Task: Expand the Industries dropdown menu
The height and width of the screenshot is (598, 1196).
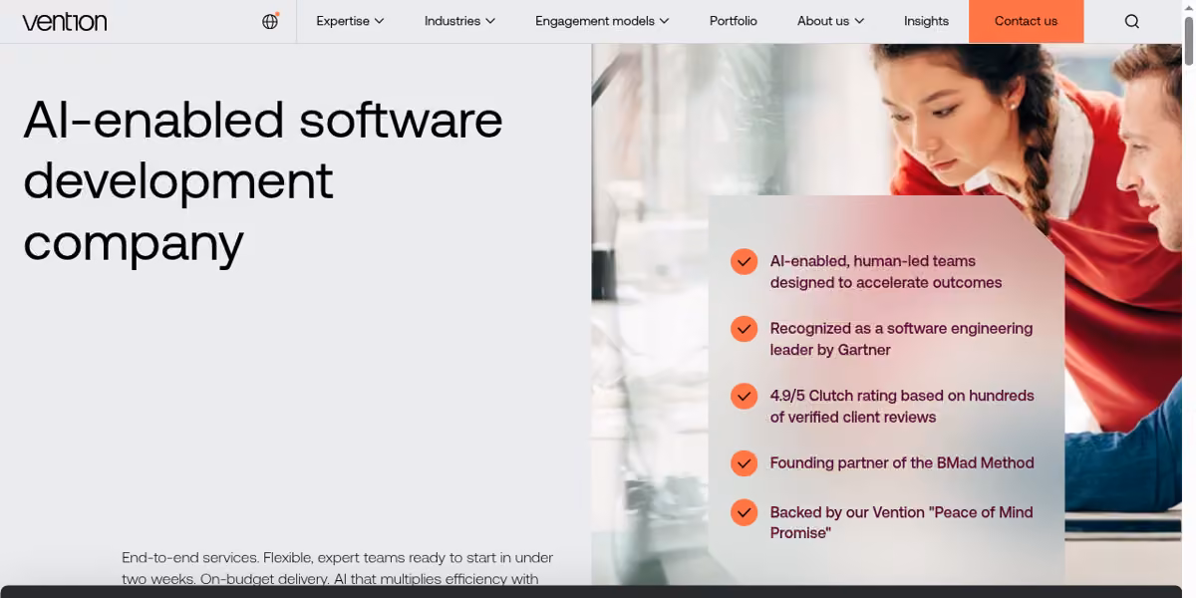Action: (x=460, y=21)
